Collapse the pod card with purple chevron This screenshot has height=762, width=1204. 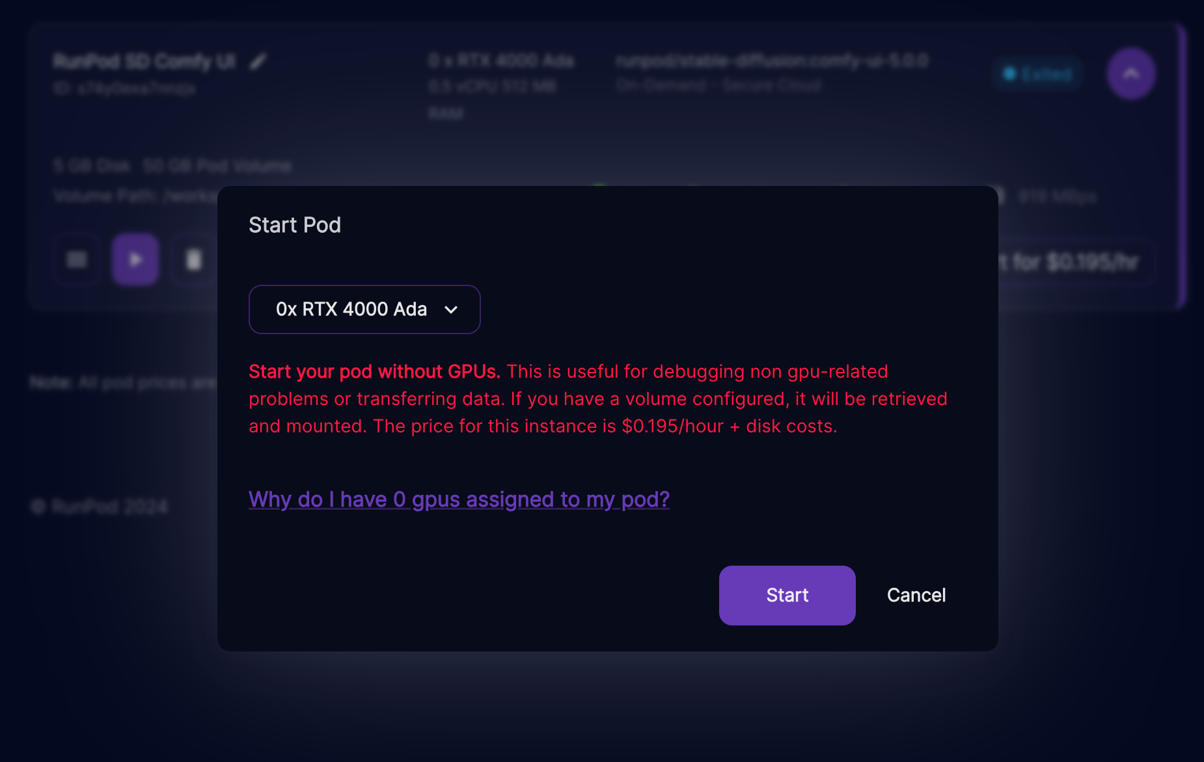(x=1131, y=73)
